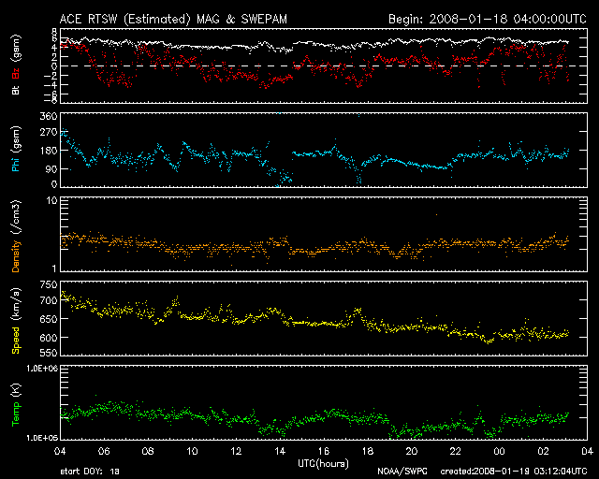The height and width of the screenshot is (479, 599).
Task: Click the orange "Density (/cm3)" axis label
Action: pos(16,236)
